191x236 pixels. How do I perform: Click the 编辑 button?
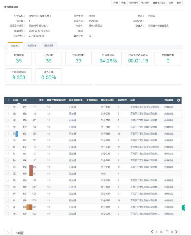point(124,3)
